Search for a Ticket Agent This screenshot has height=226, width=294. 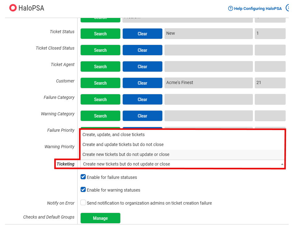coord(100,67)
